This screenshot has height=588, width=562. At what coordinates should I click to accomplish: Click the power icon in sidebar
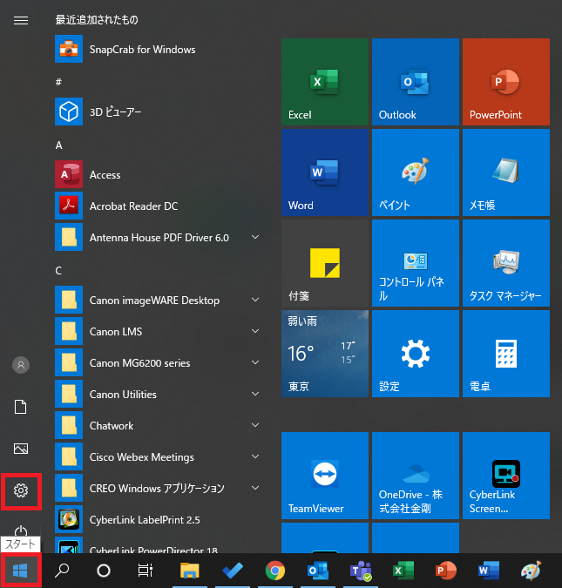coord(21,531)
